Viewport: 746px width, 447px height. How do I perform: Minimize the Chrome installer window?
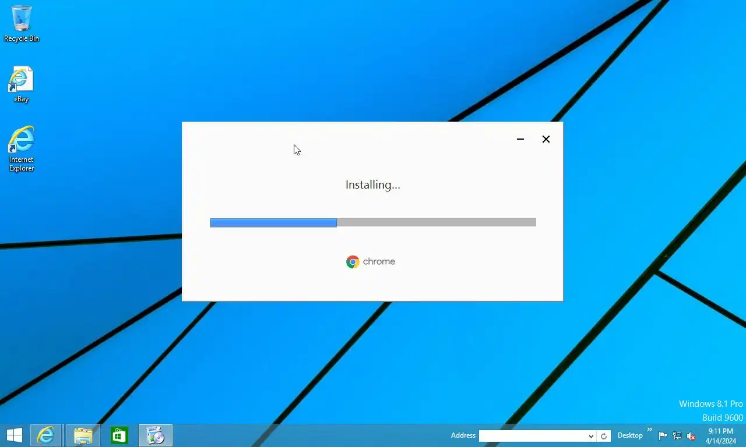[x=520, y=139]
